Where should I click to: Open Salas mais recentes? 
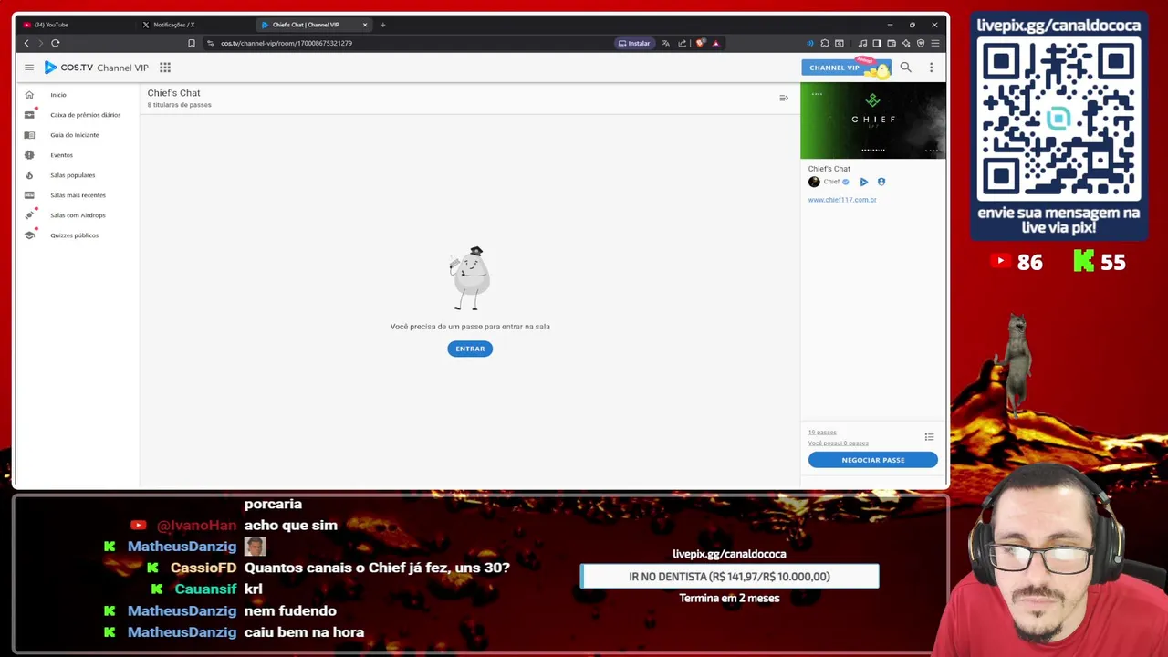pyautogui.click(x=78, y=195)
